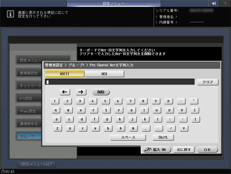Exit via the [設定メニュー]終了 button
231x174 pixels.
point(37,164)
